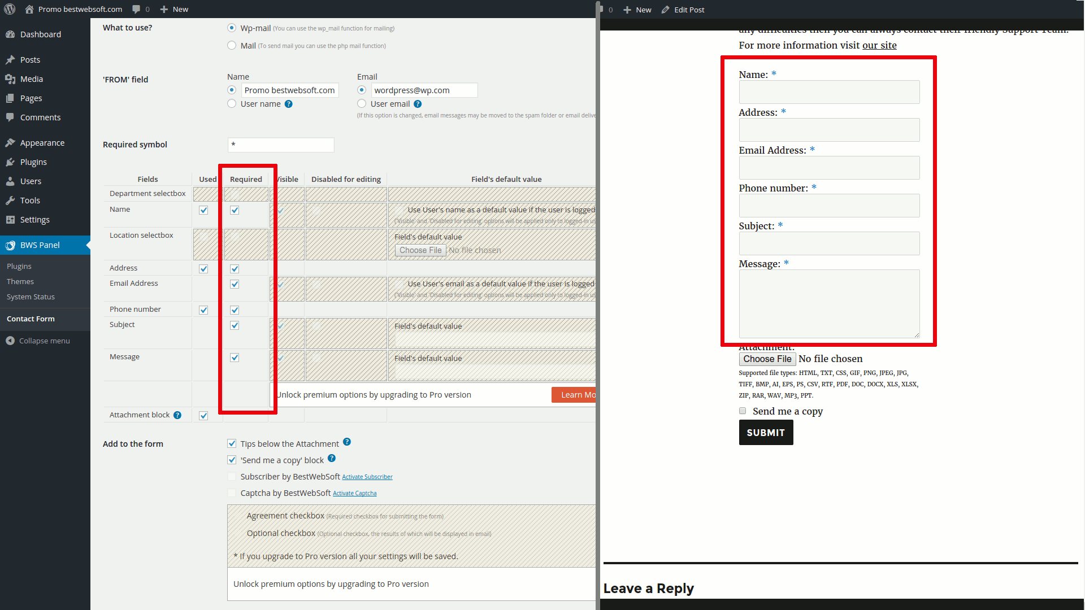The image size is (1085, 610).
Task: Check Send me a copy on the form
Action: [743, 411]
